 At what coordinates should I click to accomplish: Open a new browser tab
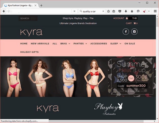coord(41,5)
